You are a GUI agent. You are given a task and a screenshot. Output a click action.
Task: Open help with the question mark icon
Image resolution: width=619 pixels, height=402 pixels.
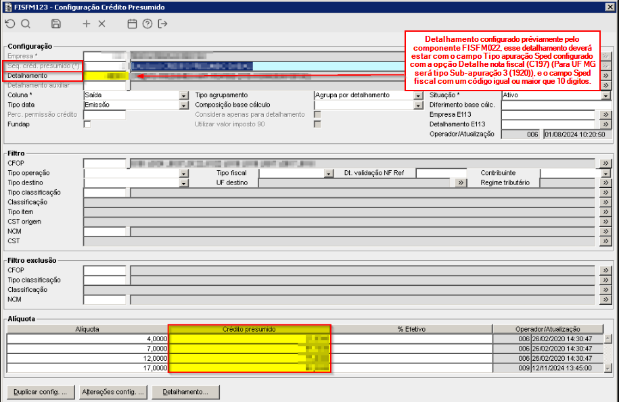(x=147, y=24)
